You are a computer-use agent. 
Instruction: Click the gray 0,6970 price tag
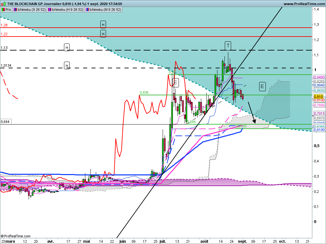click(x=319, y=118)
